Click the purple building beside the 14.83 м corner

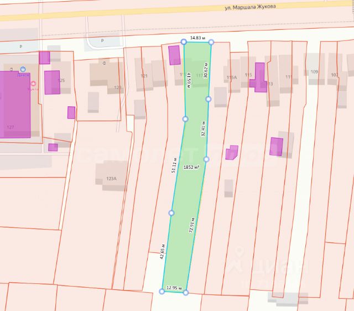(175, 55)
